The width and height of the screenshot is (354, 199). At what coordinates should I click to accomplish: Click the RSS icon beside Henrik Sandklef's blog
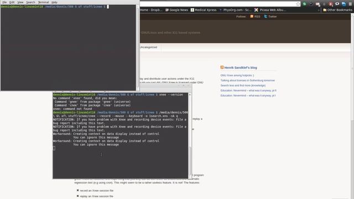[x=222, y=67]
